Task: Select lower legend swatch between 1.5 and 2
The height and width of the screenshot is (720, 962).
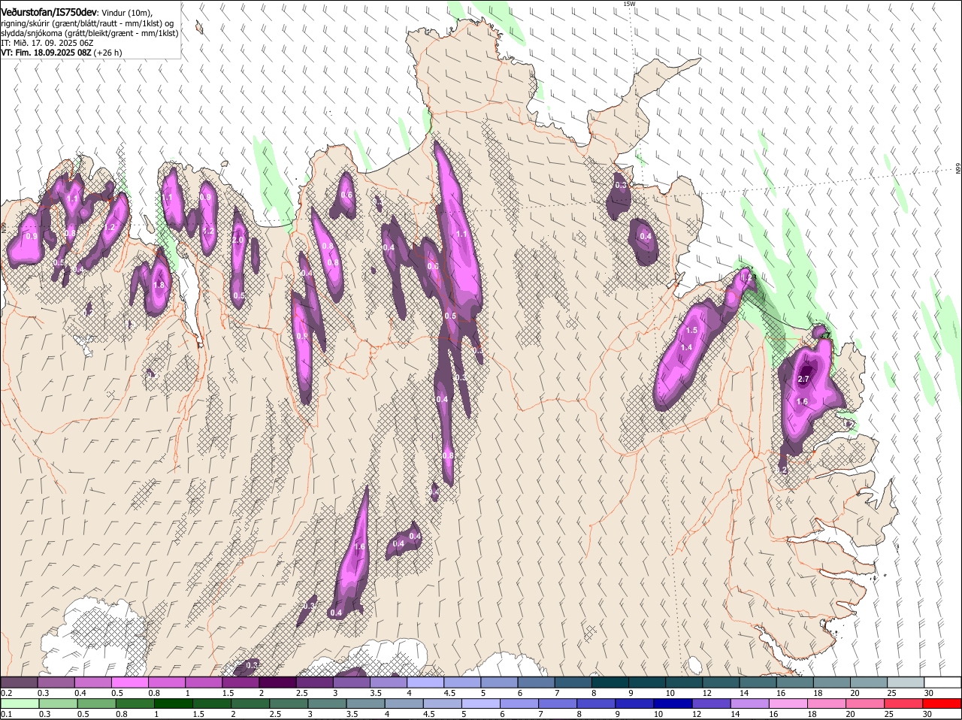Action: tap(211, 703)
